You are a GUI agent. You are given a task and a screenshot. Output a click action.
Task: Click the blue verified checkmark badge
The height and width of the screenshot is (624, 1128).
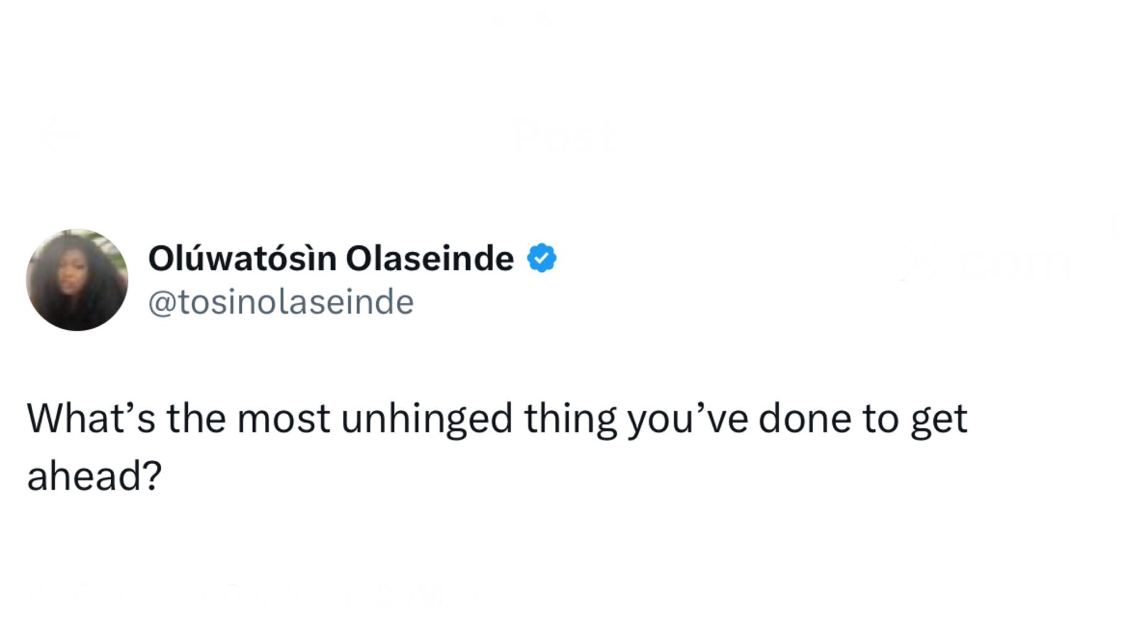(542, 258)
